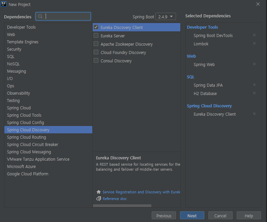Remove Spring Boot DevTools from selected dependencies

coord(254,35)
